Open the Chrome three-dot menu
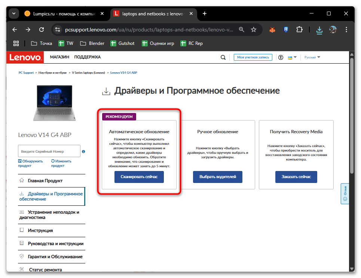The height and width of the screenshot is (278, 361). coord(346,30)
